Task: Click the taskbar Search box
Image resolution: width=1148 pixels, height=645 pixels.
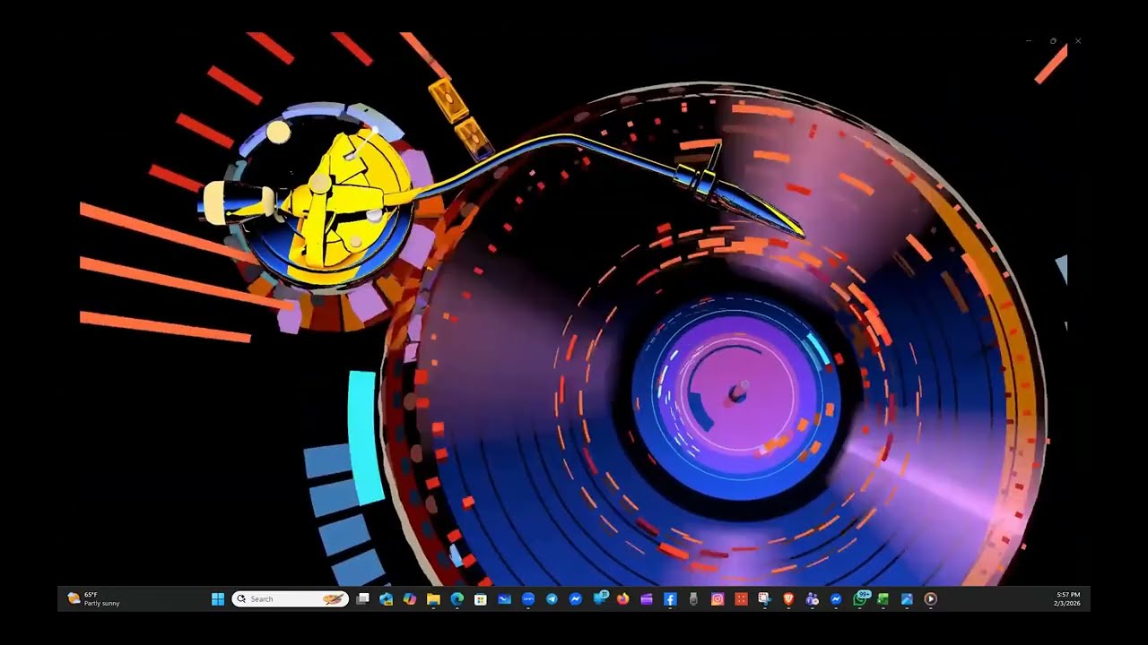Action: [290, 599]
